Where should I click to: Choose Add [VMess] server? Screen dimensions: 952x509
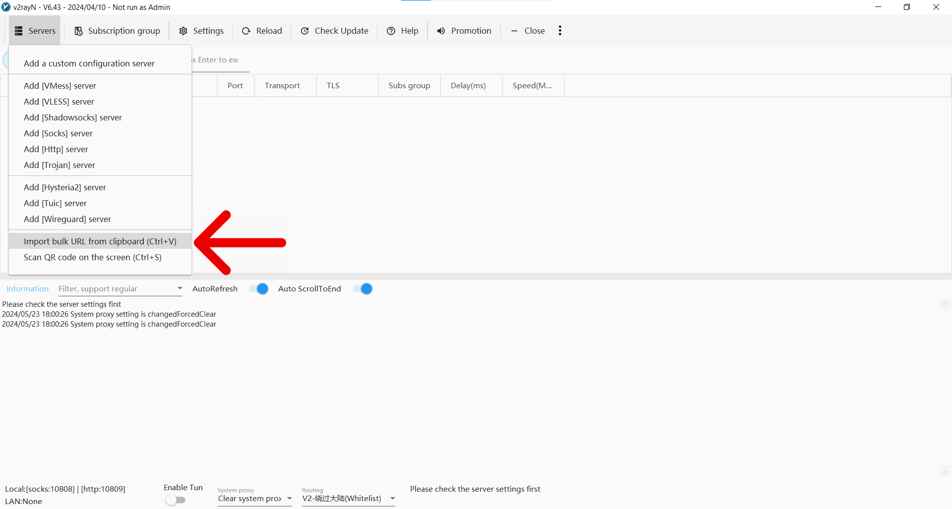click(100, 86)
